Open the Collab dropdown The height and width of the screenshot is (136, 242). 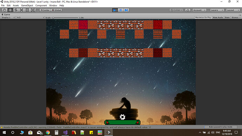tap(176, 10)
